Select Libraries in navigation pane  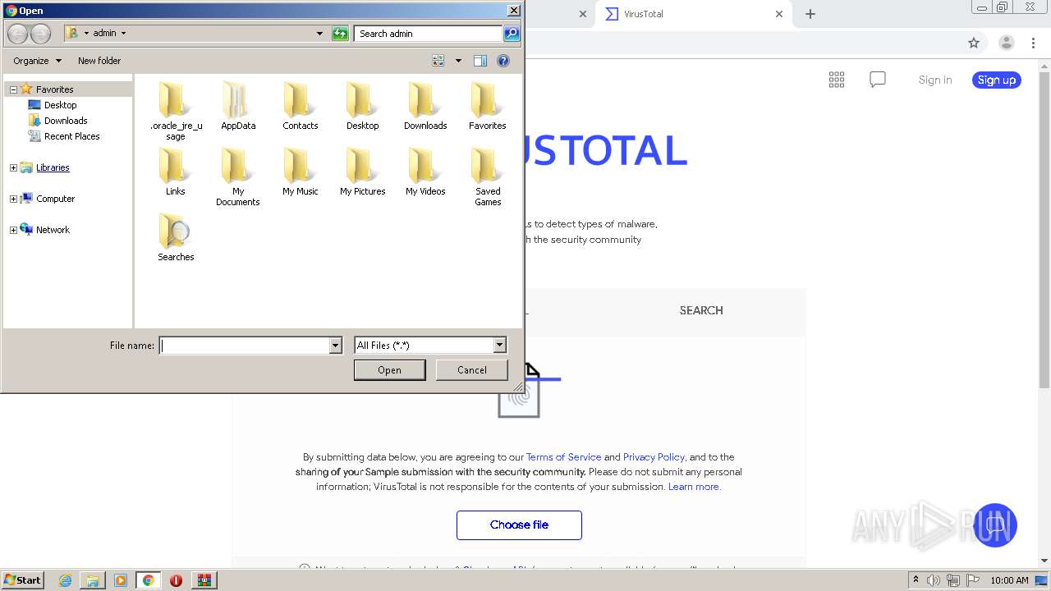53,167
